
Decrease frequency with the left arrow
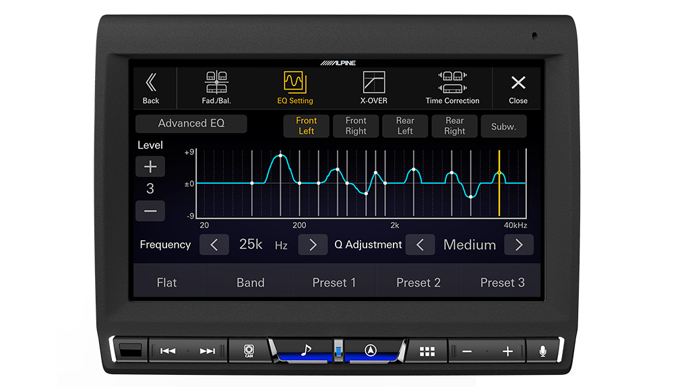click(214, 245)
